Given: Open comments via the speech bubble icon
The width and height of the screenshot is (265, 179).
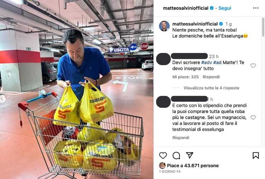Looking at the screenshot, I should 176,155.
